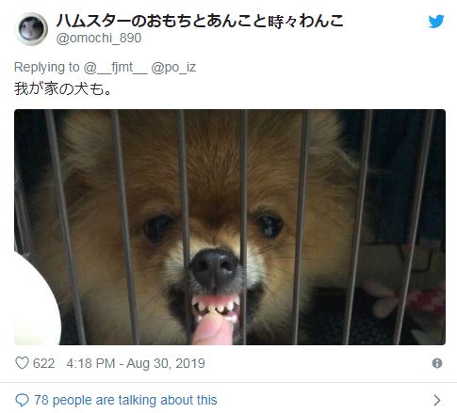457x413 pixels.
Task: Click the tweet text 我が家の犬も。
Action: pos(62,88)
